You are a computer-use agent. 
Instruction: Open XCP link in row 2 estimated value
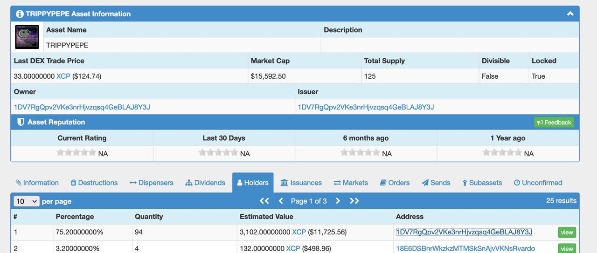coord(293,248)
